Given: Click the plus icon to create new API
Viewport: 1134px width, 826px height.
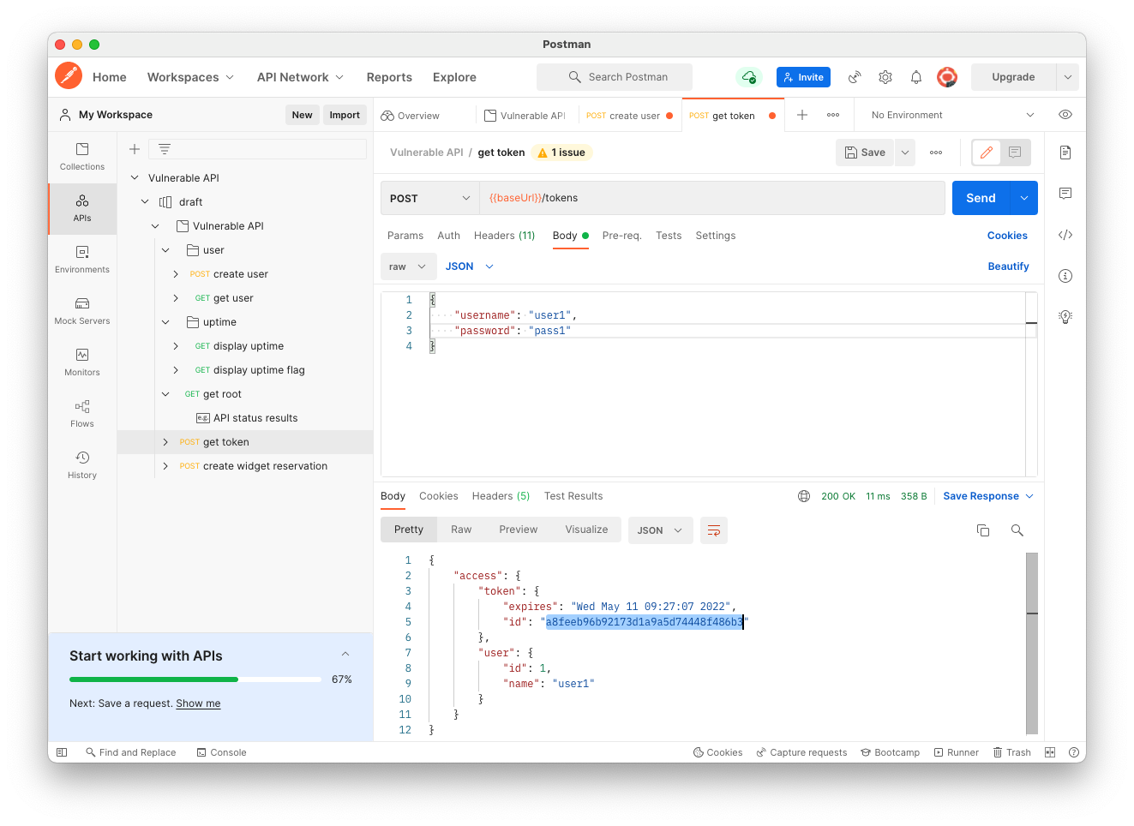Looking at the screenshot, I should pyautogui.click(x=135, y=149).
